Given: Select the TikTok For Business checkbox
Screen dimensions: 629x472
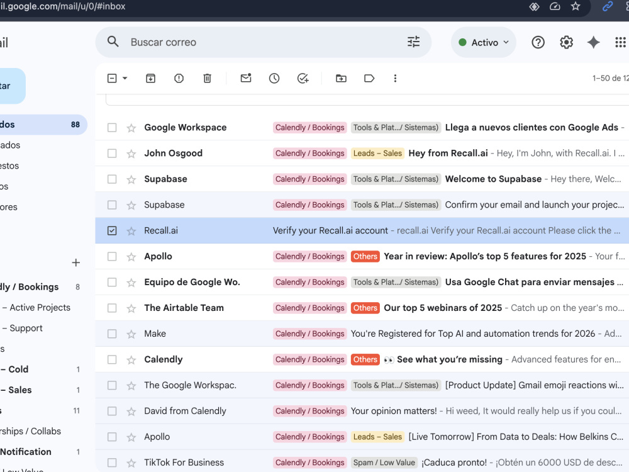Looking at the screenshot, I should tap(112, 463).
